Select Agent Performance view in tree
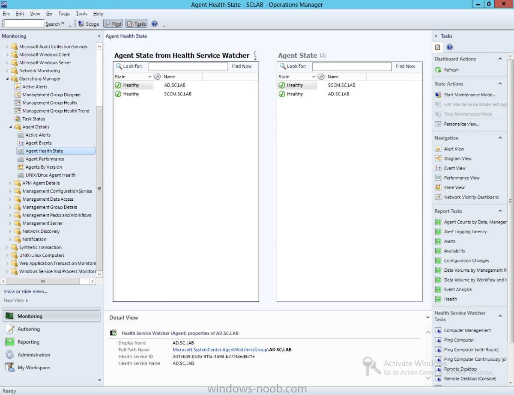 45,159
